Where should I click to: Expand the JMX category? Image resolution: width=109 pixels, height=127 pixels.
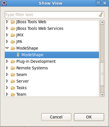coord(7,35)
